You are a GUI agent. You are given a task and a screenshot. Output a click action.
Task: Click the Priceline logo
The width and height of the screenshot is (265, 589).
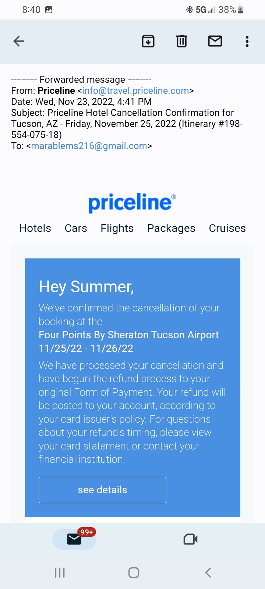pos(132,202)
